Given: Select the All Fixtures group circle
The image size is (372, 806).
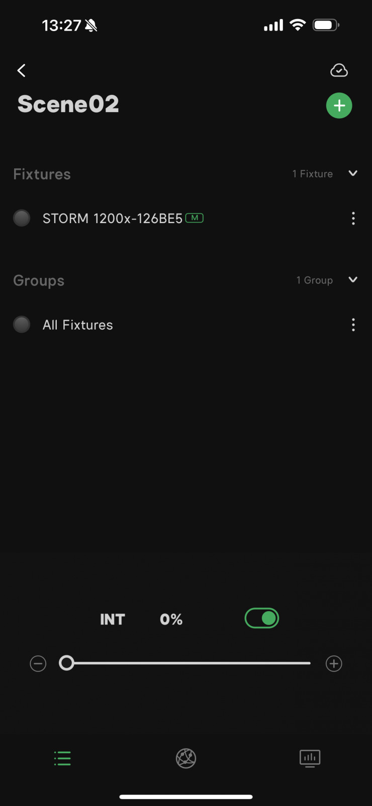Looking at the screenshot, I should 22,325.
